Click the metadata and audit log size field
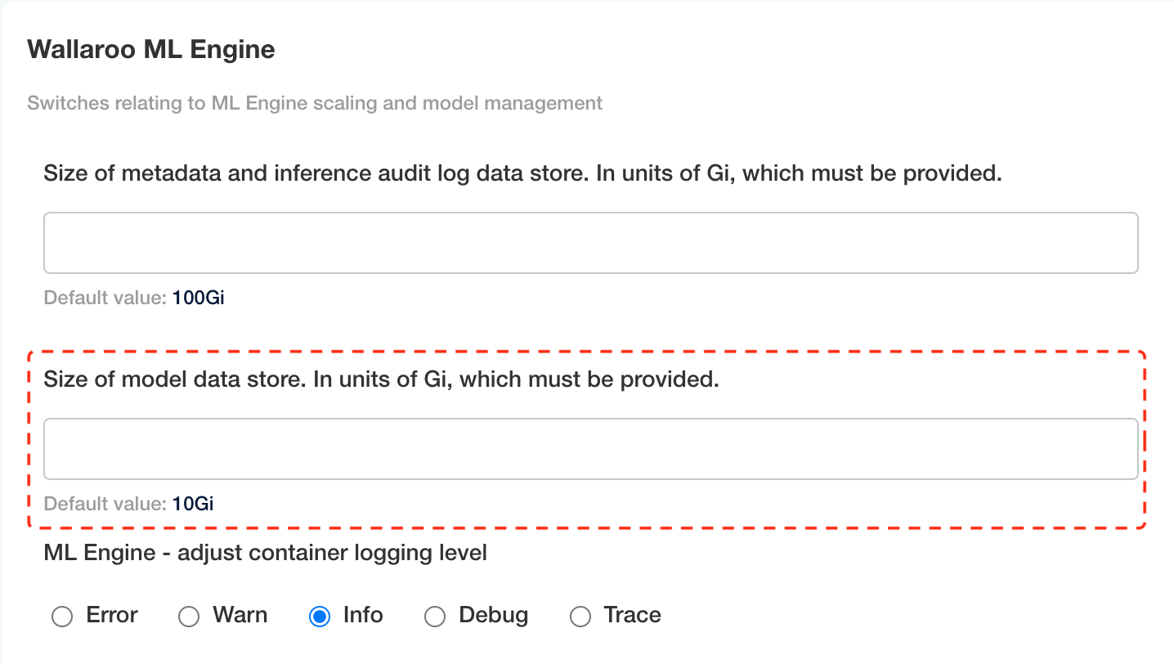Screen dimensions: 1174x664 coord(590,243)
